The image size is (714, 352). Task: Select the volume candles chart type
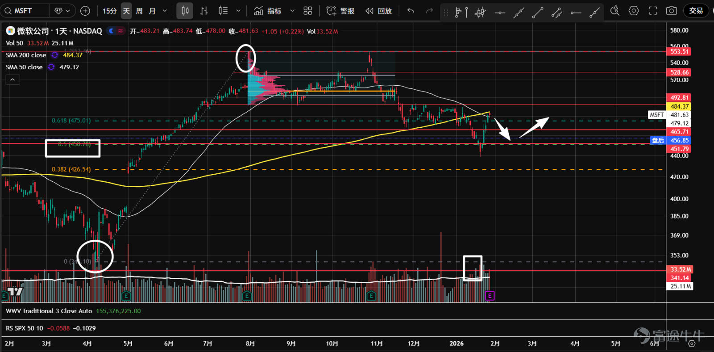coord(223,11)
